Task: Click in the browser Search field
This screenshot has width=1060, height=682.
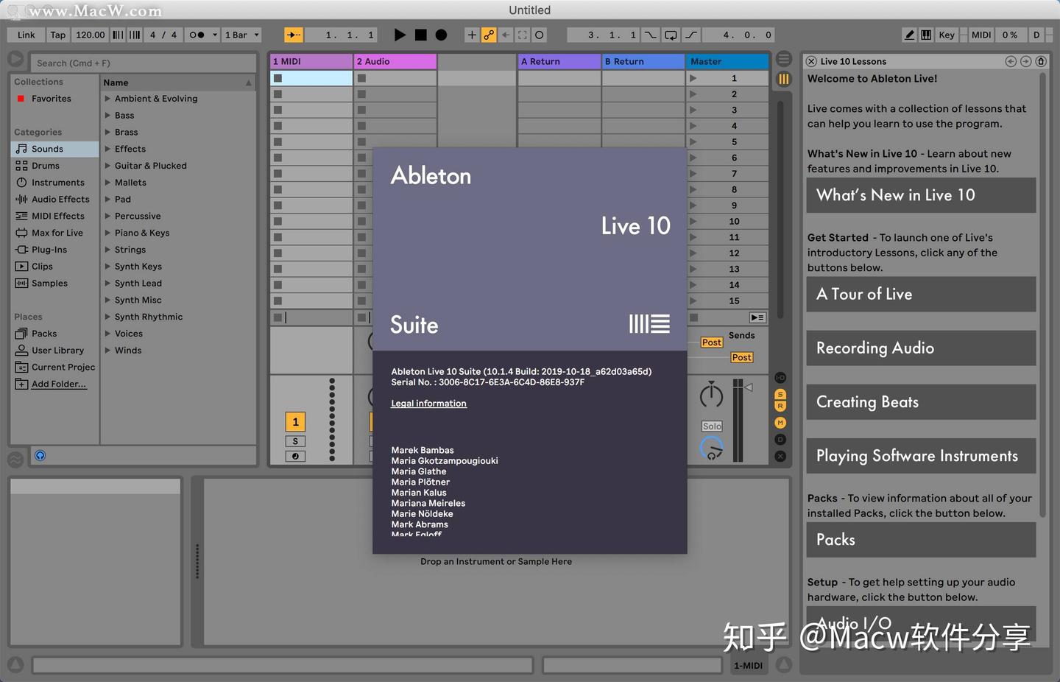Action: (x=144, y=63)
